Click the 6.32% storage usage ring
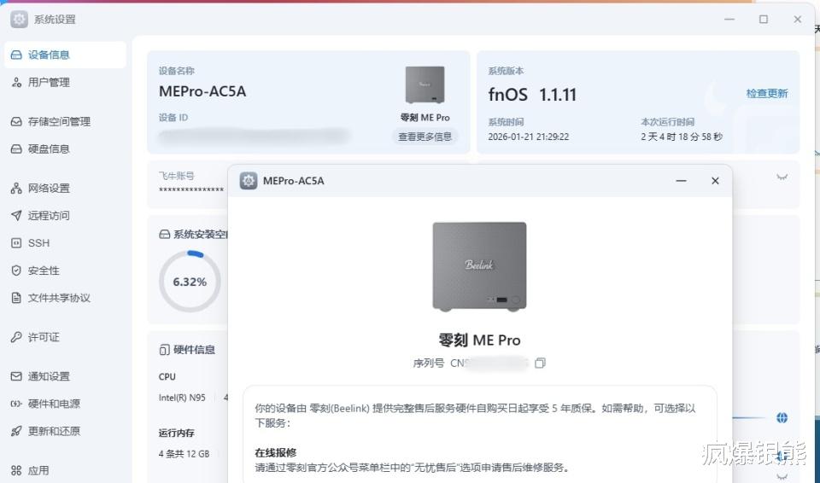This screenshot has height=483, width=820. click(190, 282)
